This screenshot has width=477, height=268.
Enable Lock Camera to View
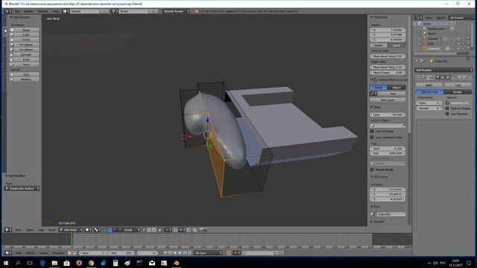tap(372, 137)
